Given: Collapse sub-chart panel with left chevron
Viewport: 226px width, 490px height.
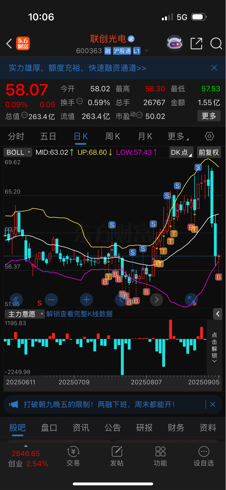Looking at the screenshot, I should pyautogui.click(x=218, y=314).
